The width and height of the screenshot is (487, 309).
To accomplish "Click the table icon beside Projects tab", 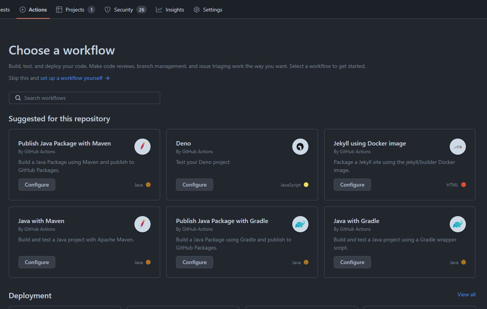I will (59, 10).
